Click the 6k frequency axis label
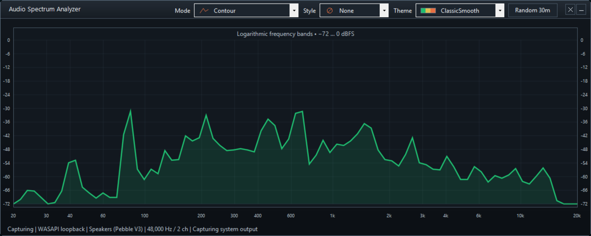 pyautogui.click(x=479, y=216)
